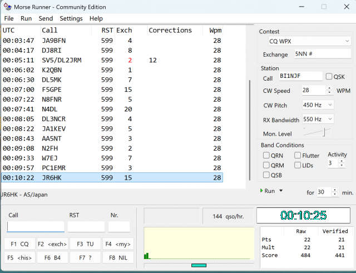Click the Nr. entry field

(119, 226)
